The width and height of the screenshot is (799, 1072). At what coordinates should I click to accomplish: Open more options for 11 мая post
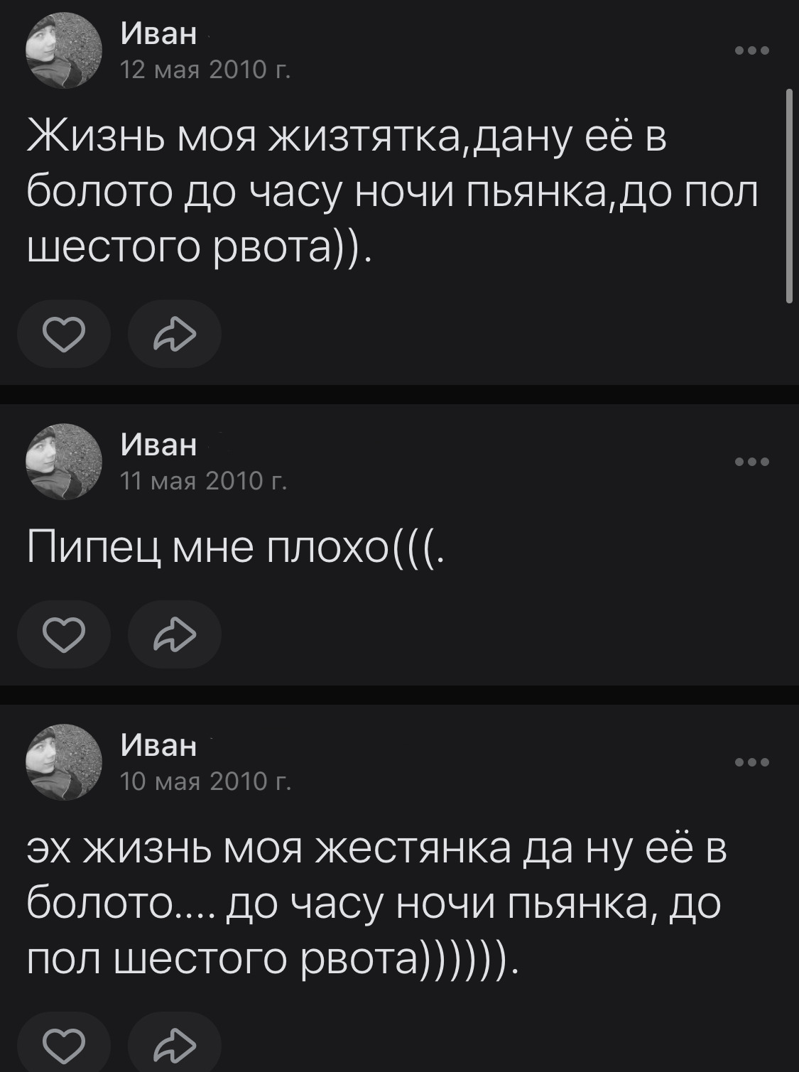coord(752,462)
